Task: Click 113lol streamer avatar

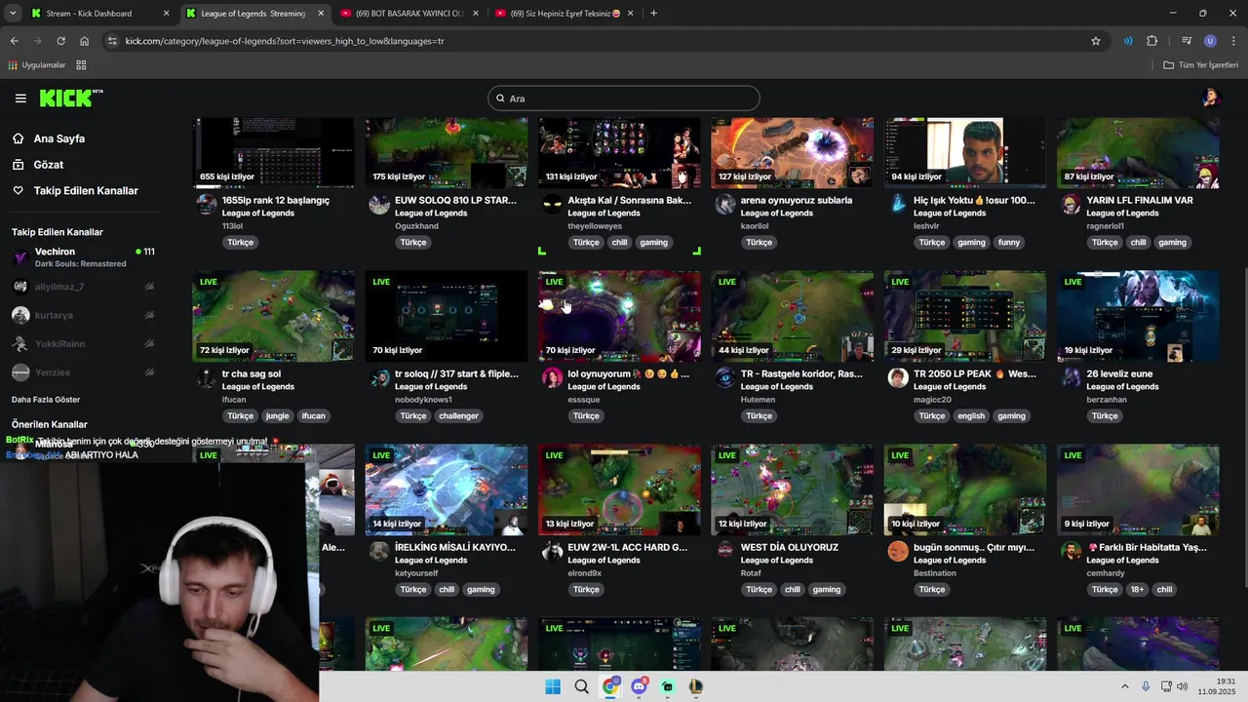Action: [206, 205]
